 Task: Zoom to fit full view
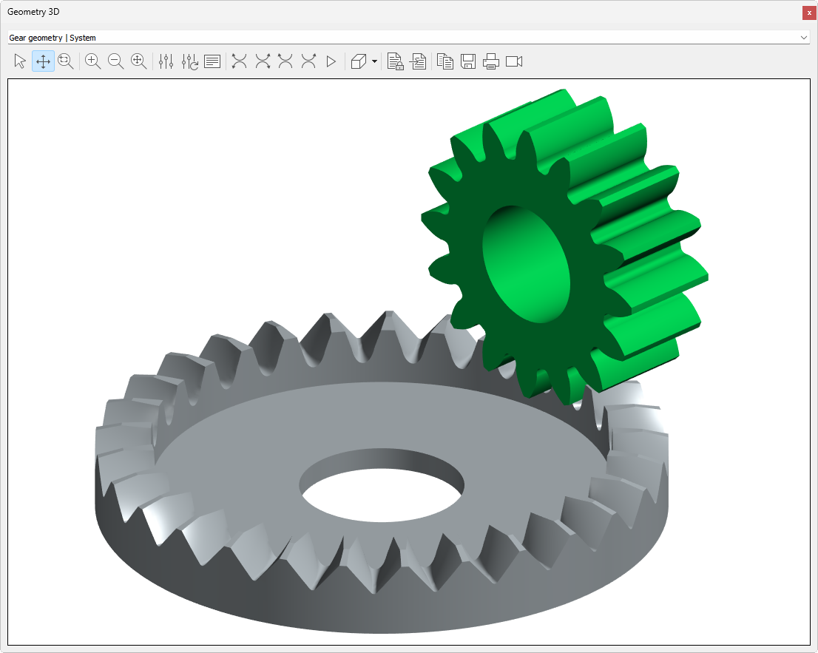(x=139, y=61)
